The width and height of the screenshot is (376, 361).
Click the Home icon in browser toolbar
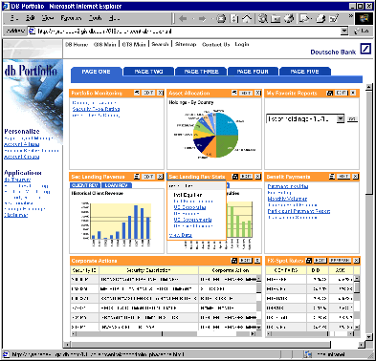pos(247,19)
